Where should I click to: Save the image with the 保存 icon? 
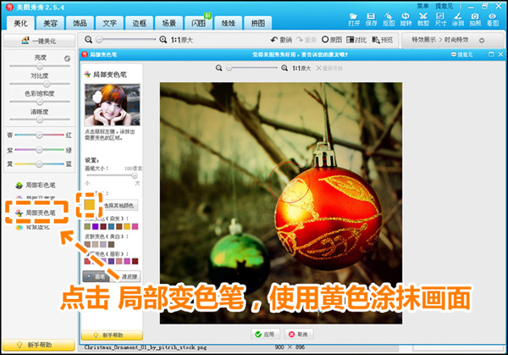[371, 19]
